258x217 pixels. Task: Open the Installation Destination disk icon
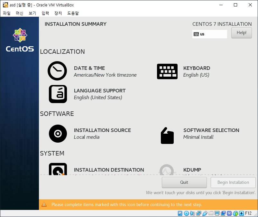click(58, 169)
